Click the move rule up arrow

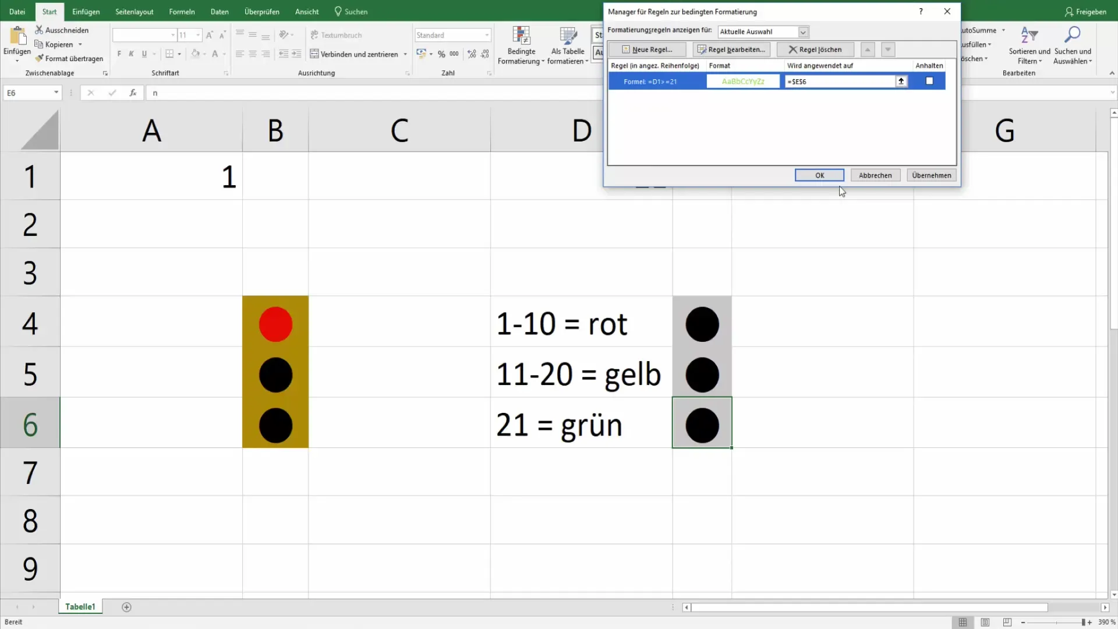click(x=868, y=50)
